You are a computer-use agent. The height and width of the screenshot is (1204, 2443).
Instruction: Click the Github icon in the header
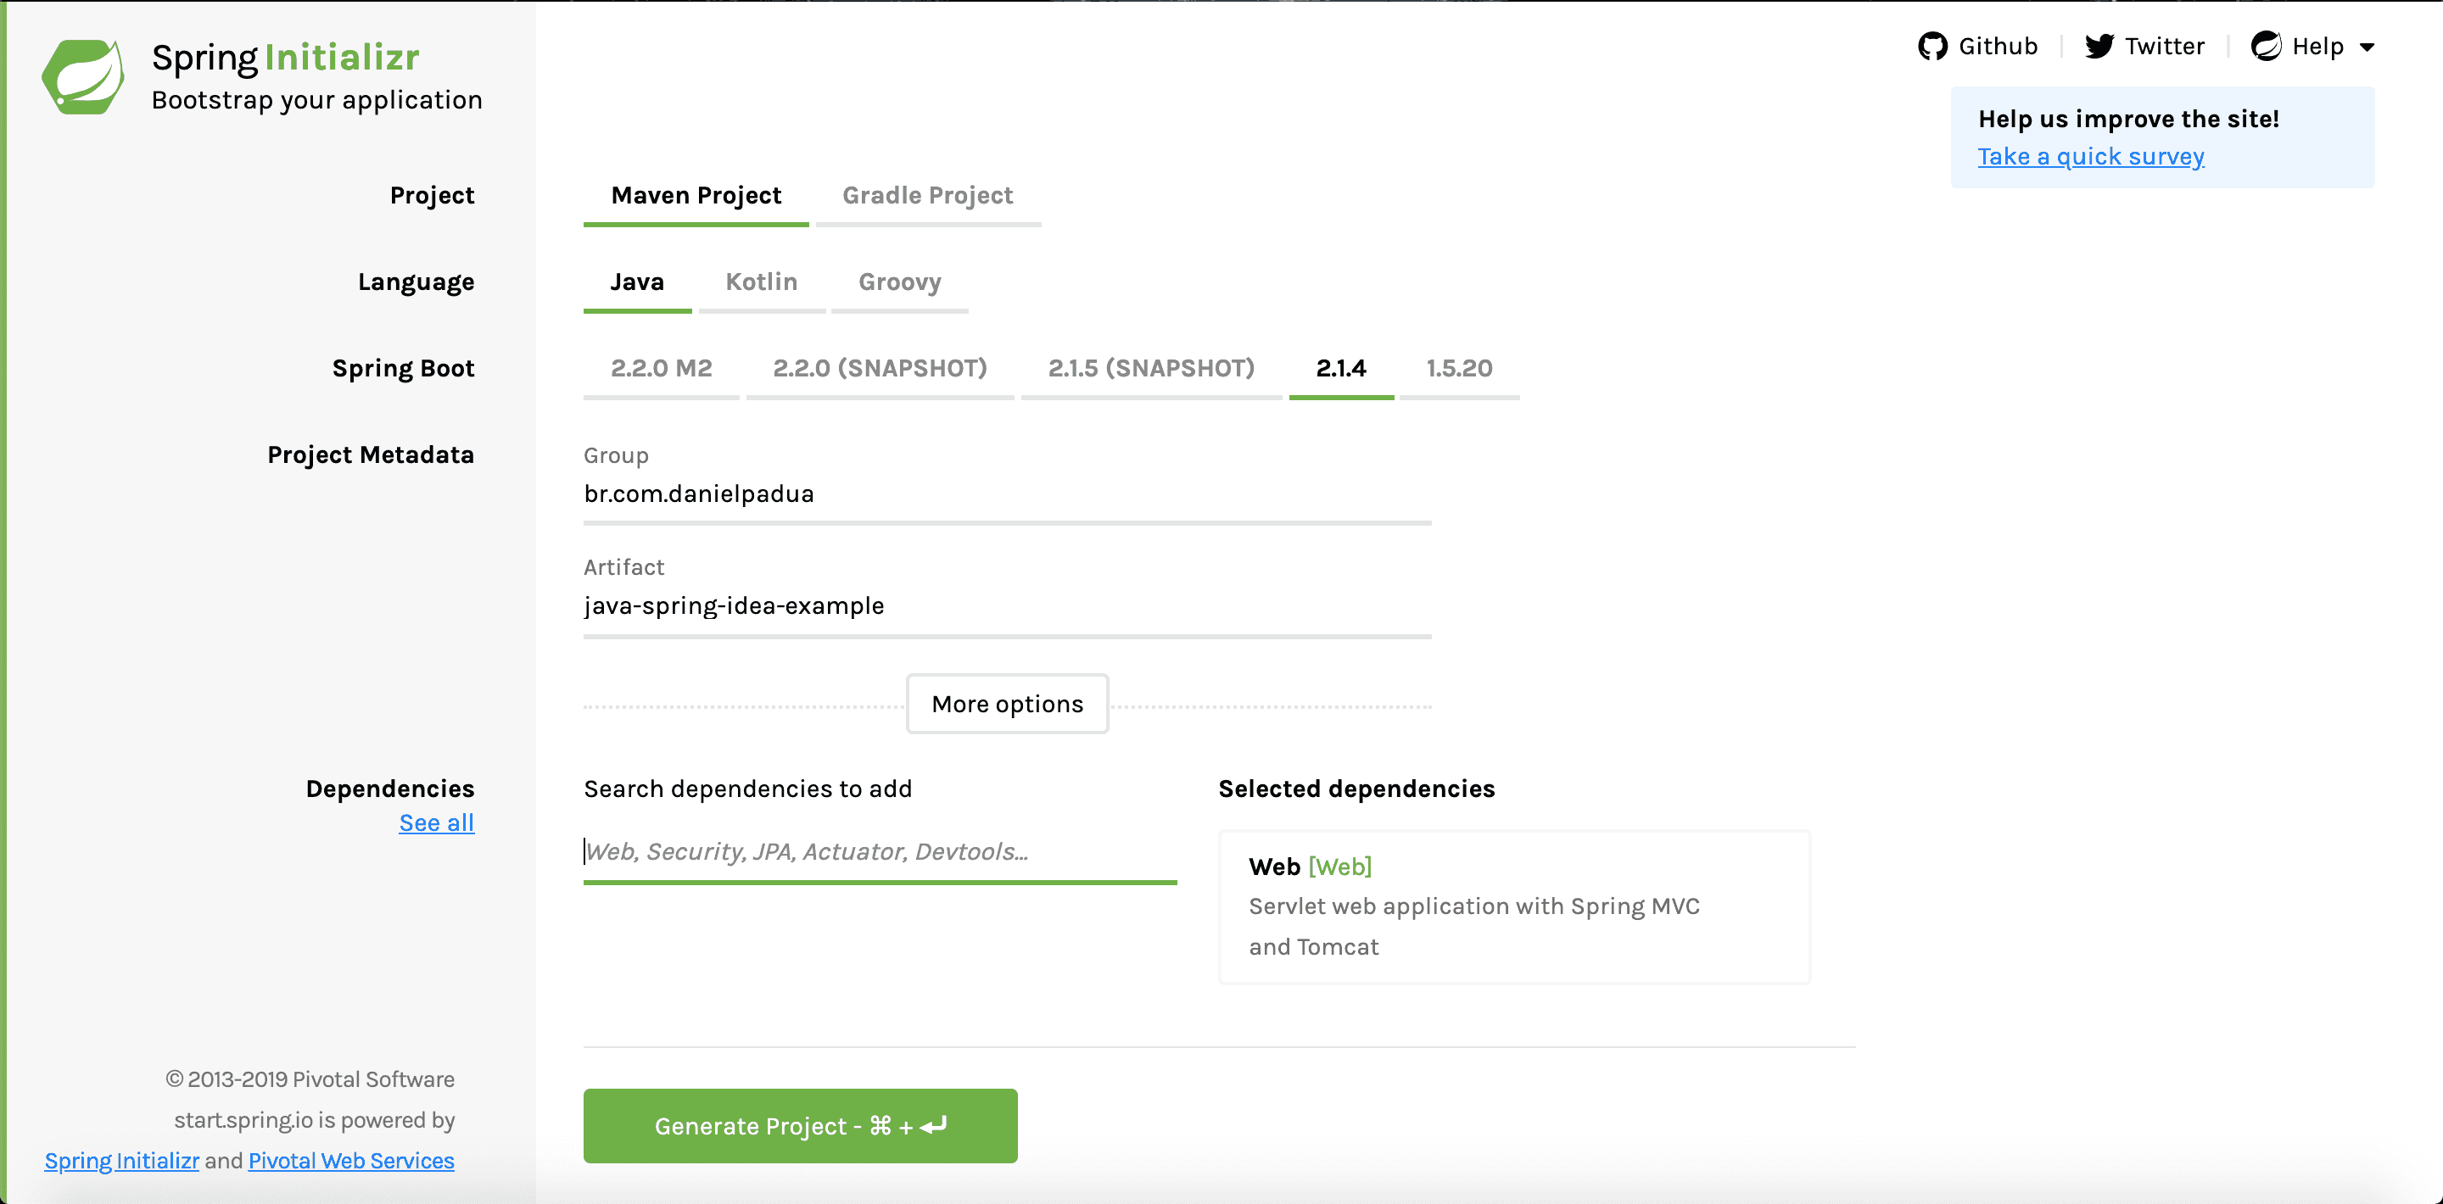1935,46
